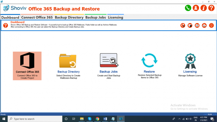Click the green phone contact icon
The image size is (217, 122).
pyautogui.click(x=188, y=8)
